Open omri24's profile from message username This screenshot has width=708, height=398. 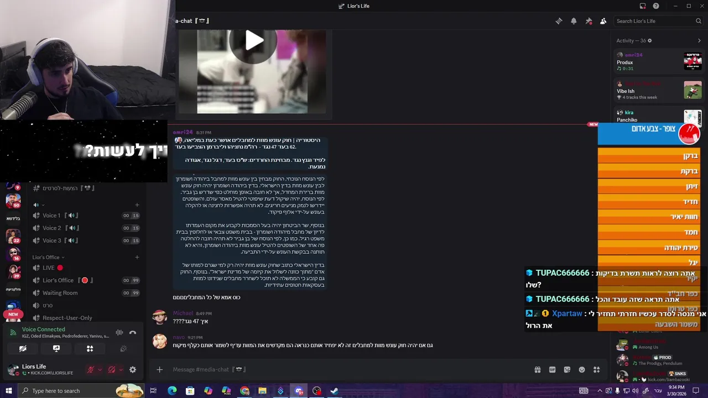tap(183, 133)
